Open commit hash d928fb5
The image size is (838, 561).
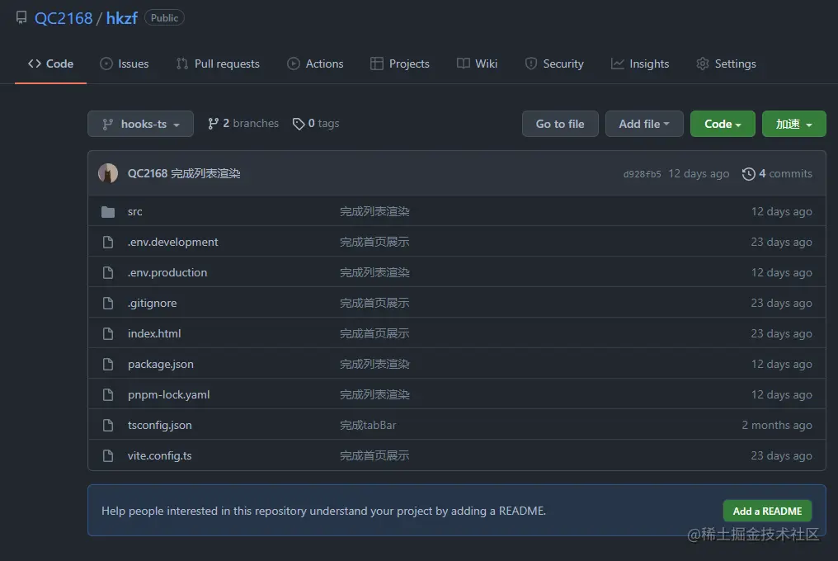click(x=642, y=174)
